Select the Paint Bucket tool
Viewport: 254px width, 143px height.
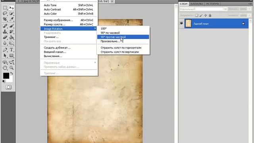point(12,37)
